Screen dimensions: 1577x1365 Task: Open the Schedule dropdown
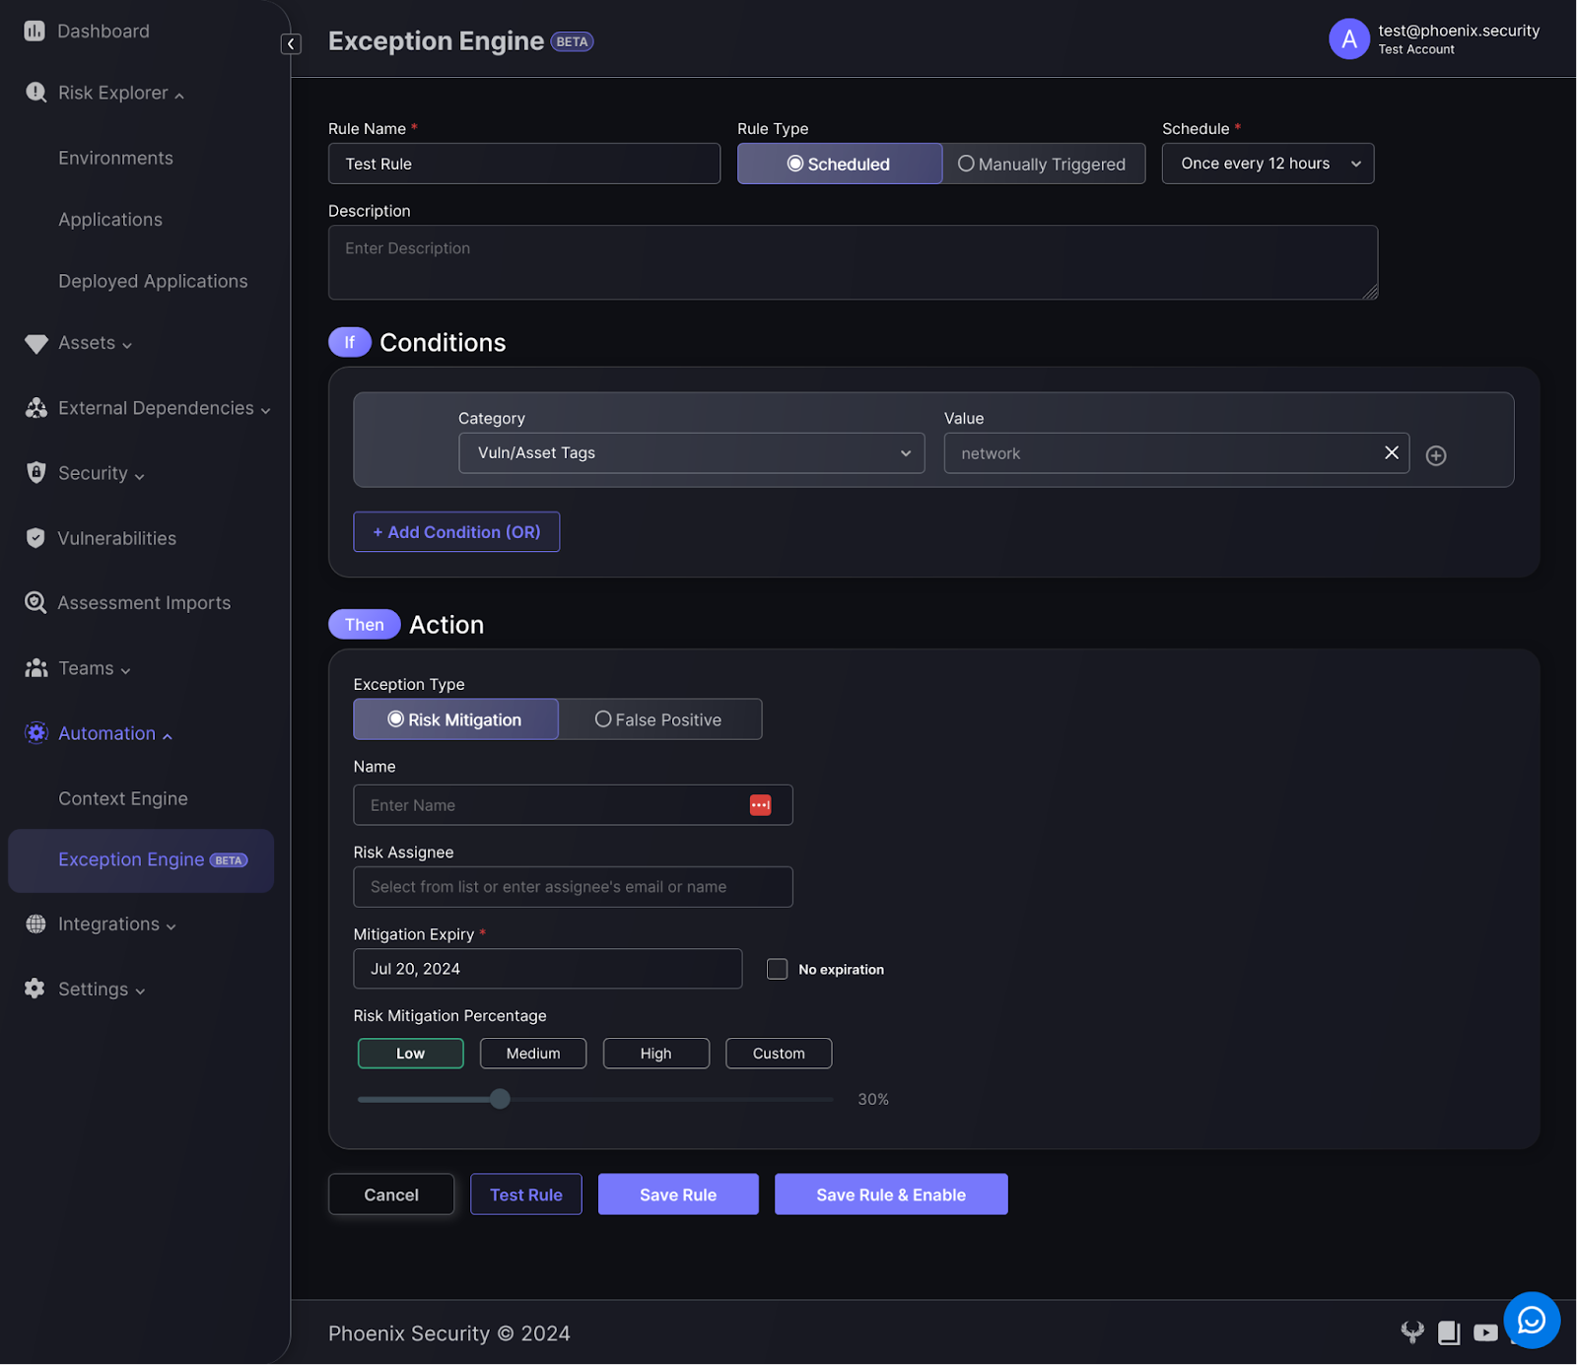[x=1268, y=164]
